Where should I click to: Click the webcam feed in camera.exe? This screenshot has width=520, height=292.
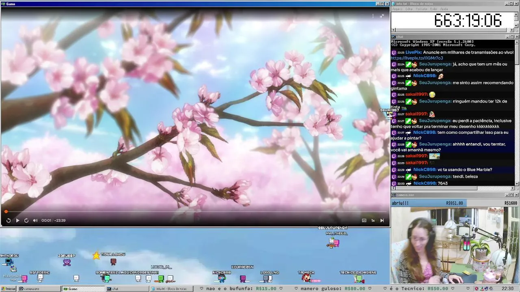tap(455, 245)
